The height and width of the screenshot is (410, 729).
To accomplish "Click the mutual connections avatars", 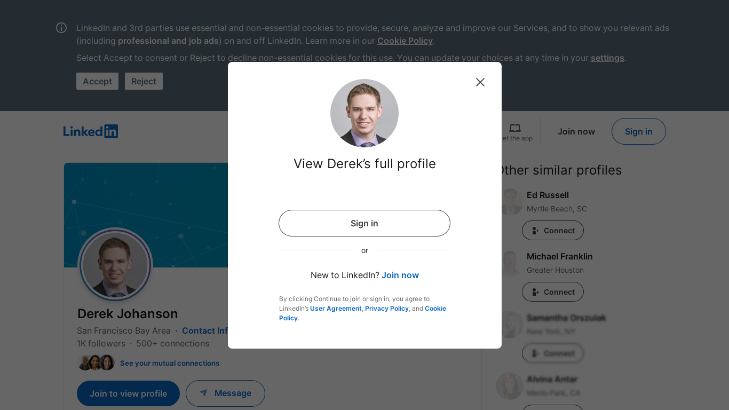I will click(96, 363).
